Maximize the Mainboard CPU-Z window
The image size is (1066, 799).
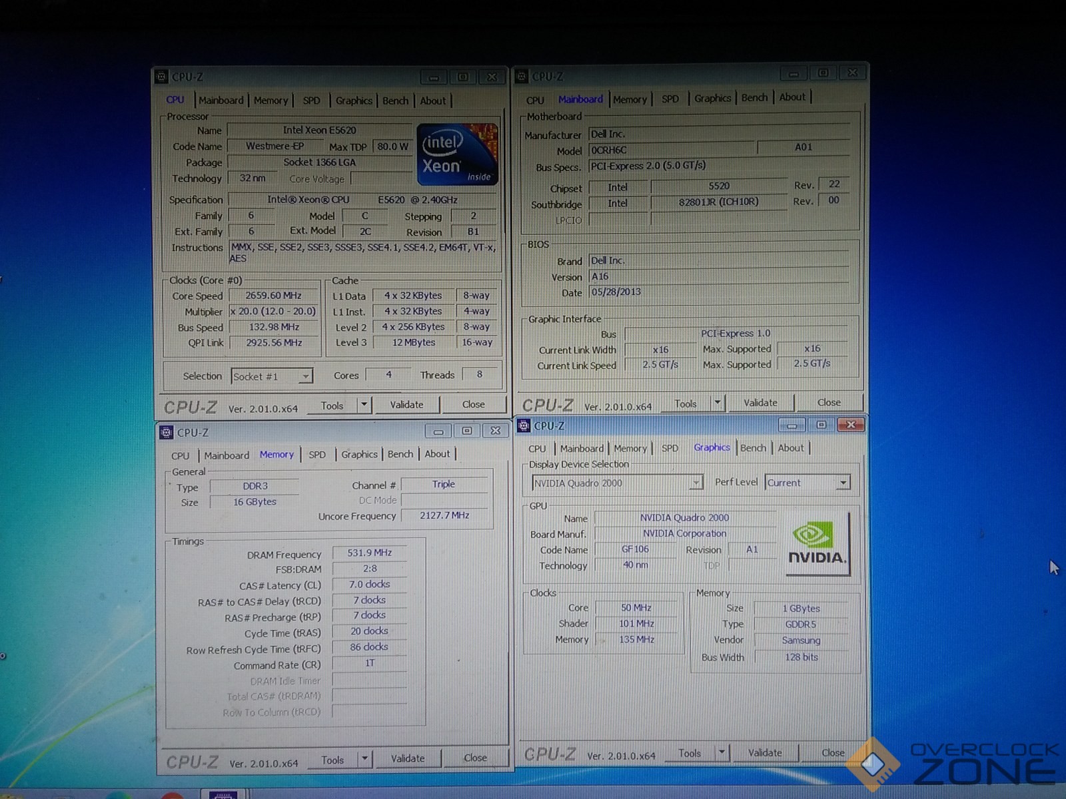point(823,73)
